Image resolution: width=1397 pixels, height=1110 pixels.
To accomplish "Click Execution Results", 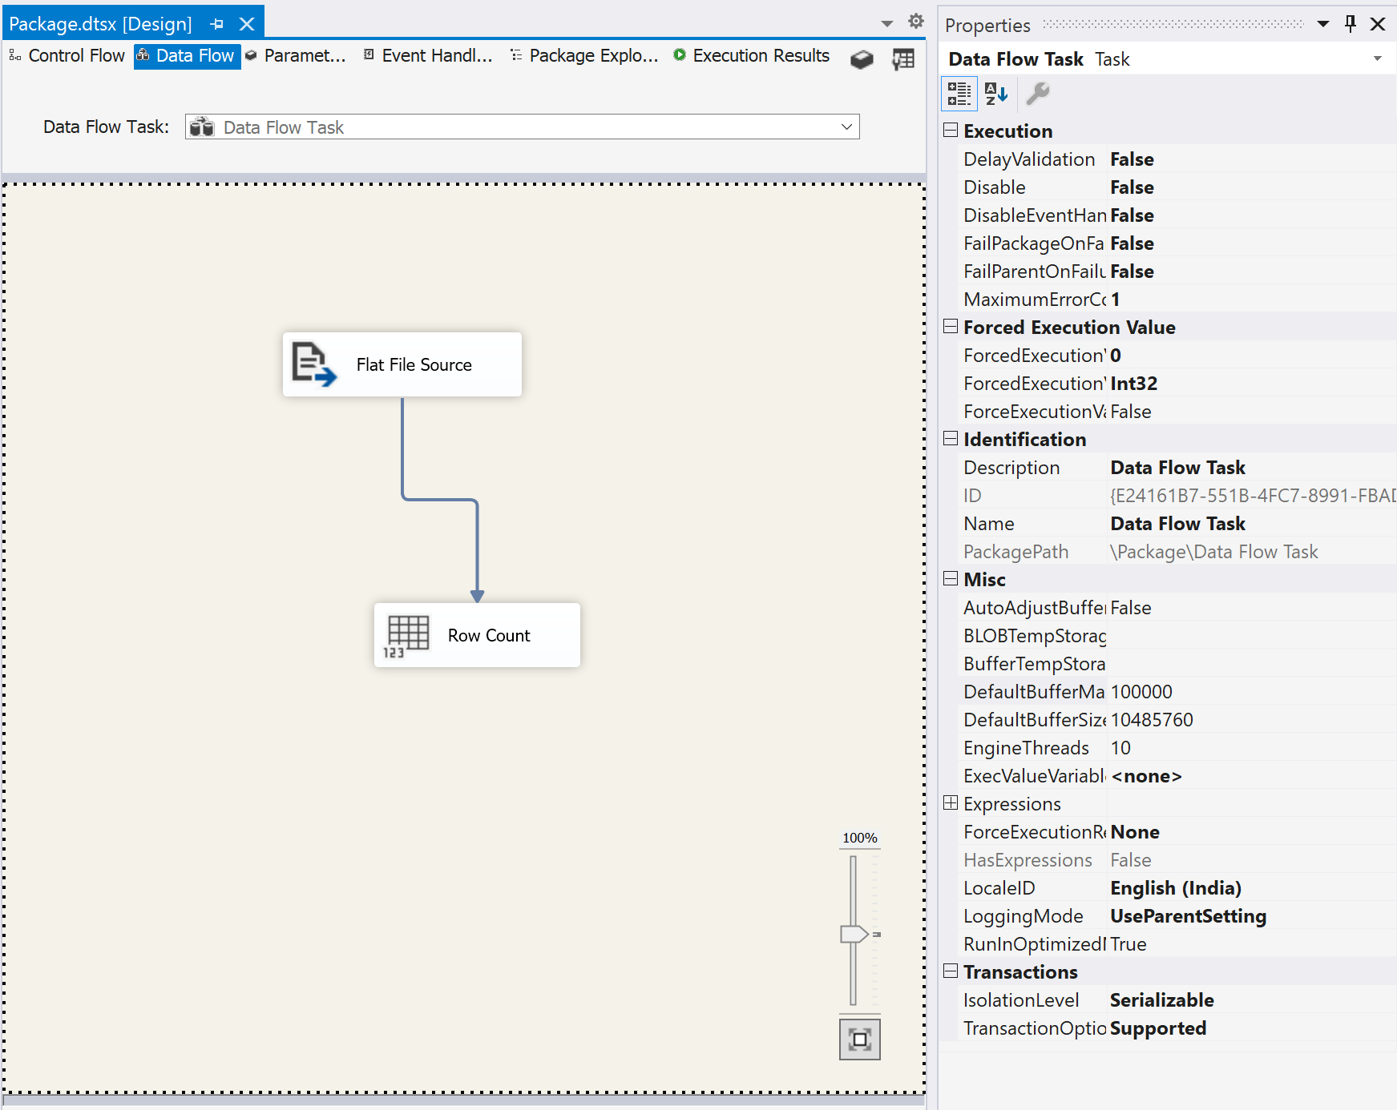I will [760, 55].
